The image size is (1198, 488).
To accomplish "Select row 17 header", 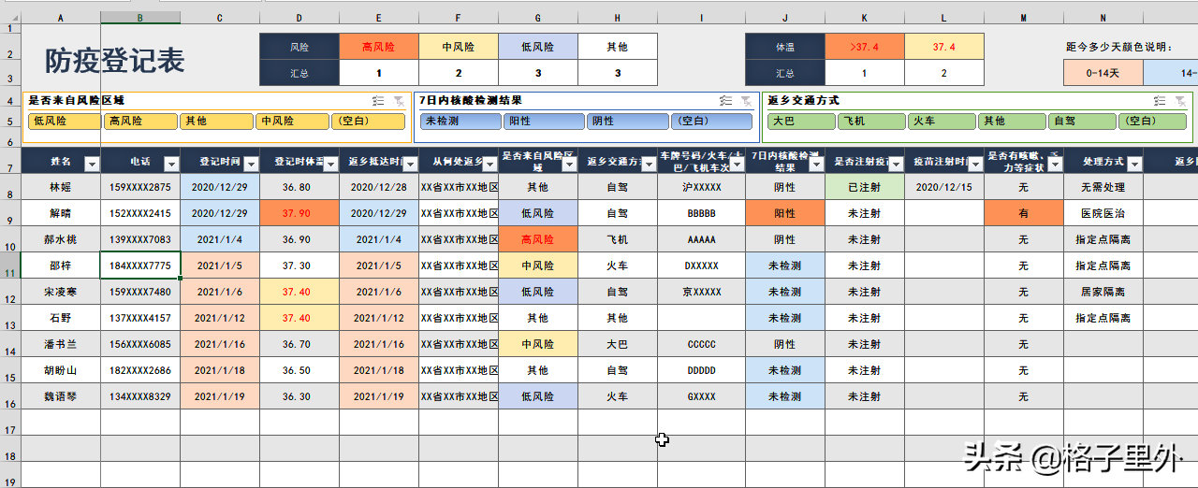I will [x=10, y=423].
